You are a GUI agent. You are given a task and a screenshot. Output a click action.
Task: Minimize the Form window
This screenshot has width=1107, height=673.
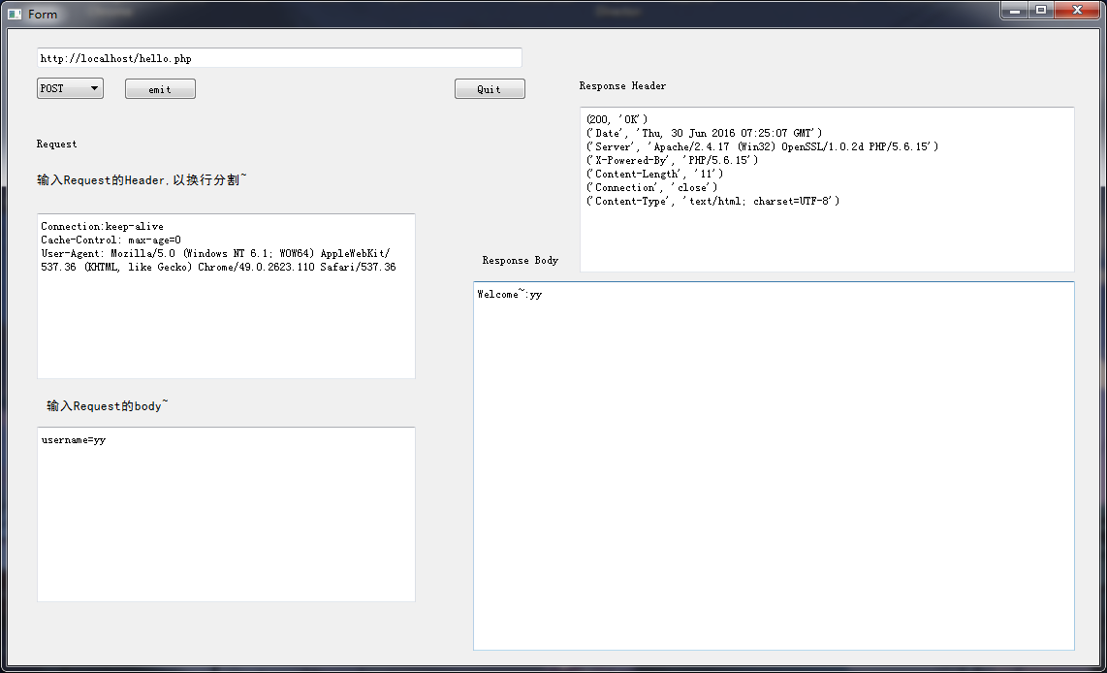[1015, 10]
